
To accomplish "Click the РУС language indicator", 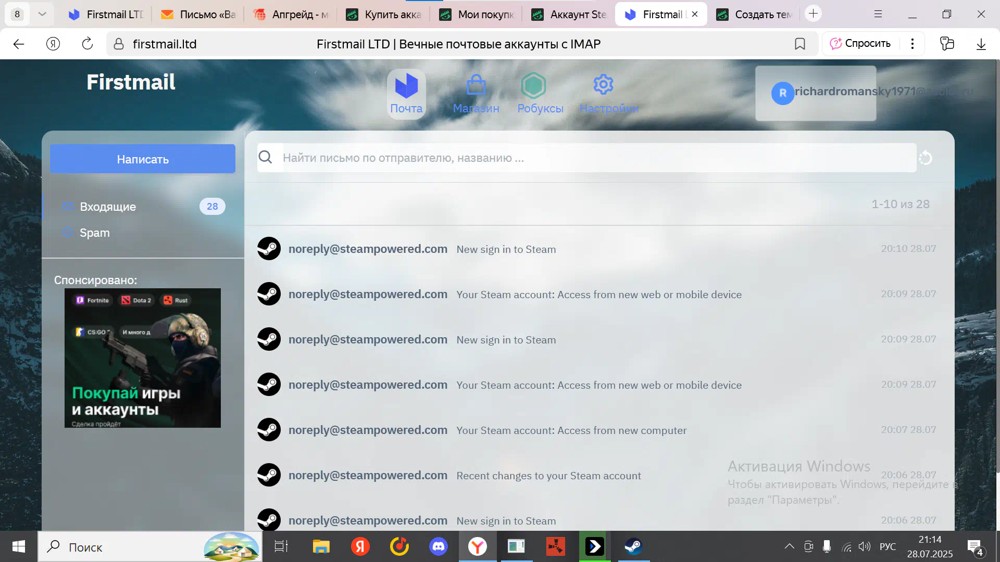I will coord(888,546).
